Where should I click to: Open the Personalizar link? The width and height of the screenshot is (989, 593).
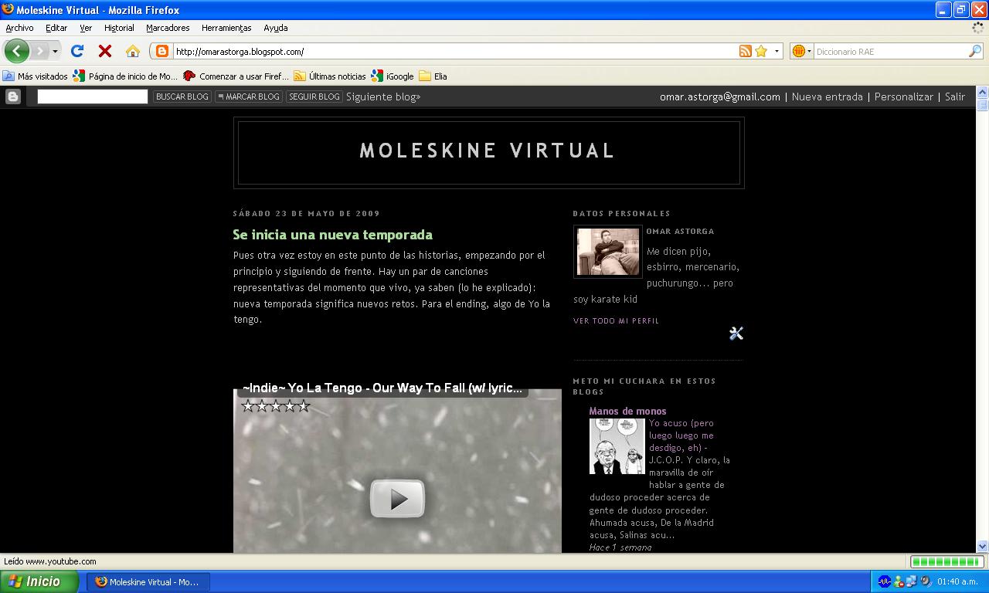coord(903,97)
